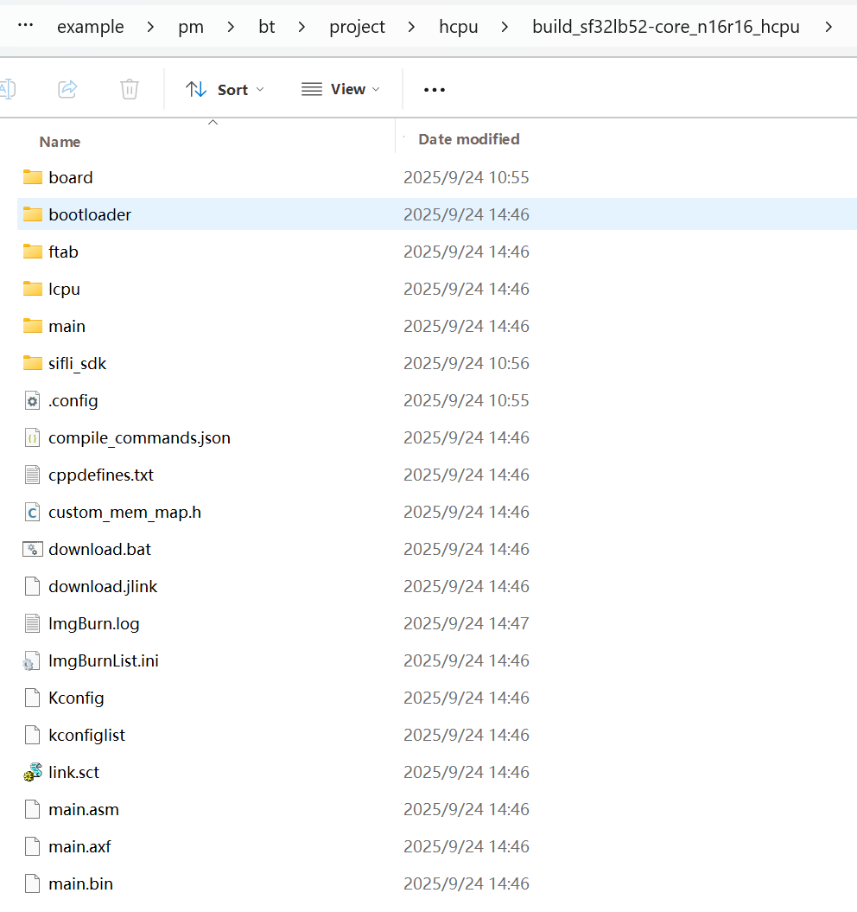Image resolution: width=857 pixels, height=912 pixels.
Task: Sort by the Date modified column header
Action: tap(468, 139)
